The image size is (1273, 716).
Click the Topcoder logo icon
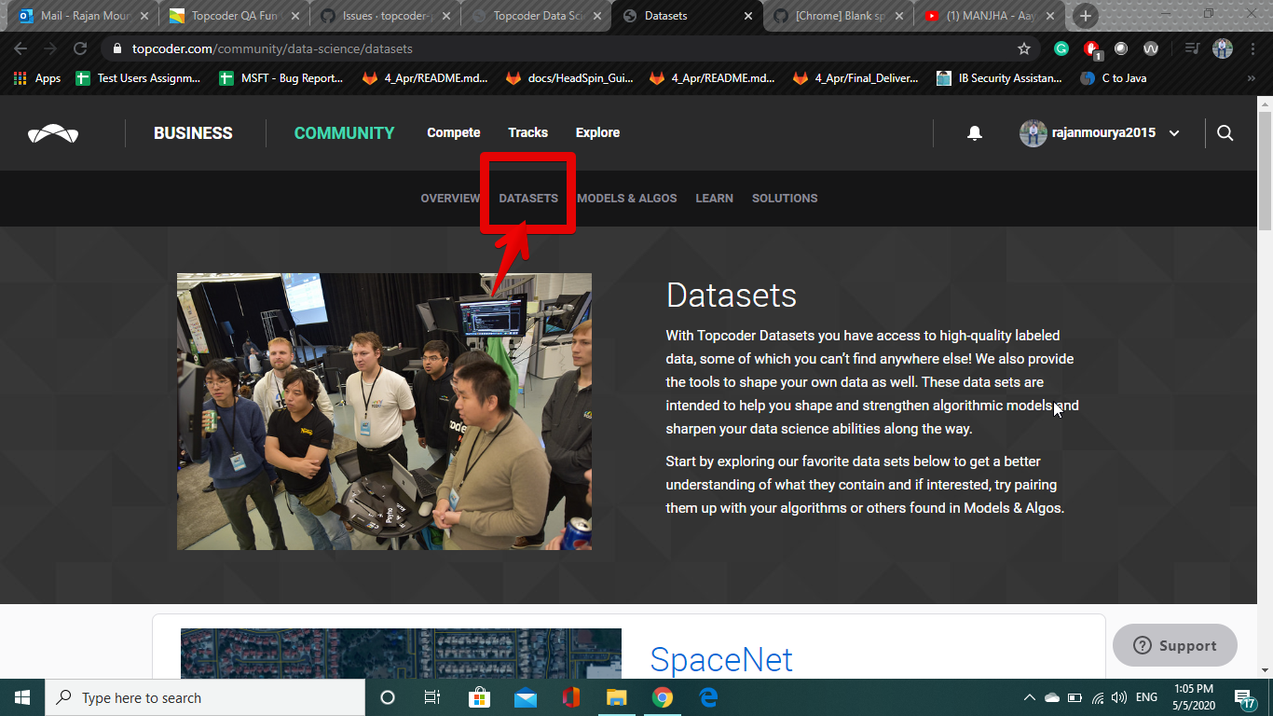click(x=53, y=133)
